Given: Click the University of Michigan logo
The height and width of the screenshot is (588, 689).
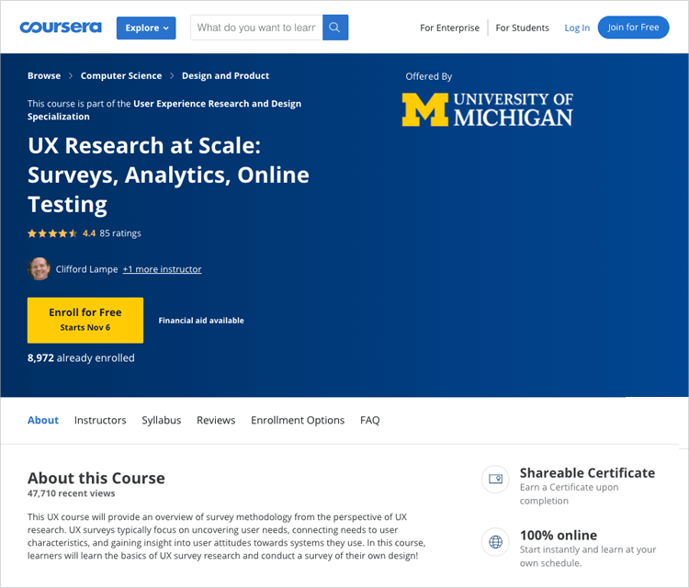Looking at the screenshot, I should 487,109.
